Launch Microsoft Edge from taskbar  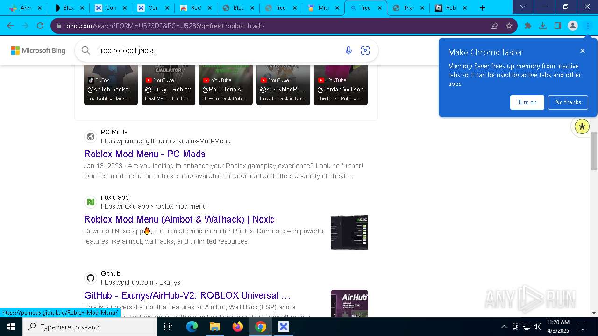pyautogui.click(x=192, y=327)
